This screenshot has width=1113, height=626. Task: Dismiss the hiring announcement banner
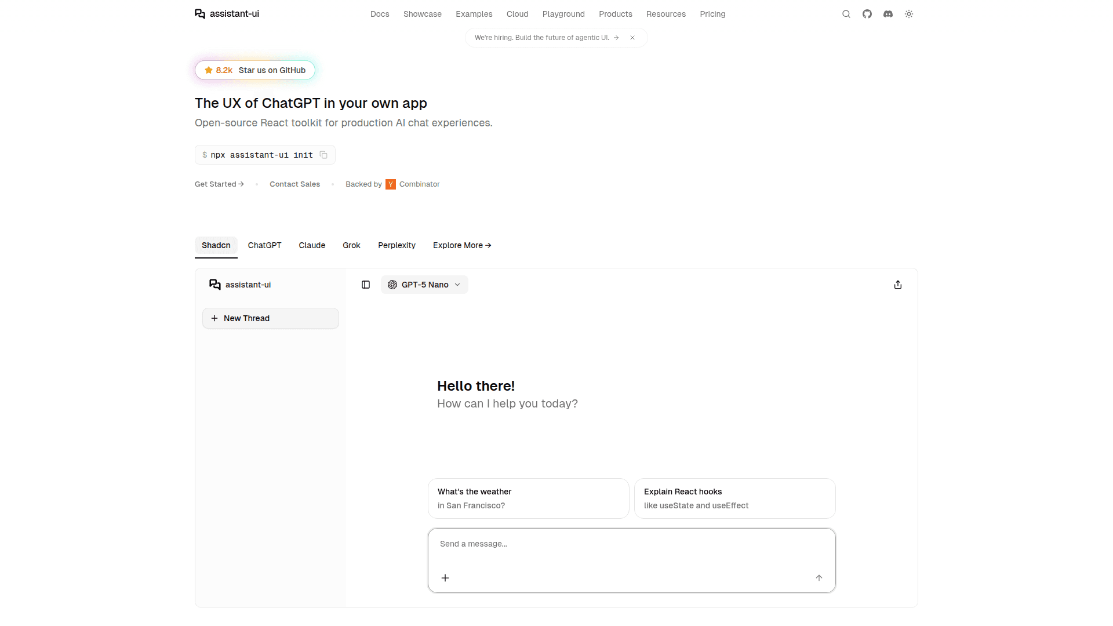632,37
